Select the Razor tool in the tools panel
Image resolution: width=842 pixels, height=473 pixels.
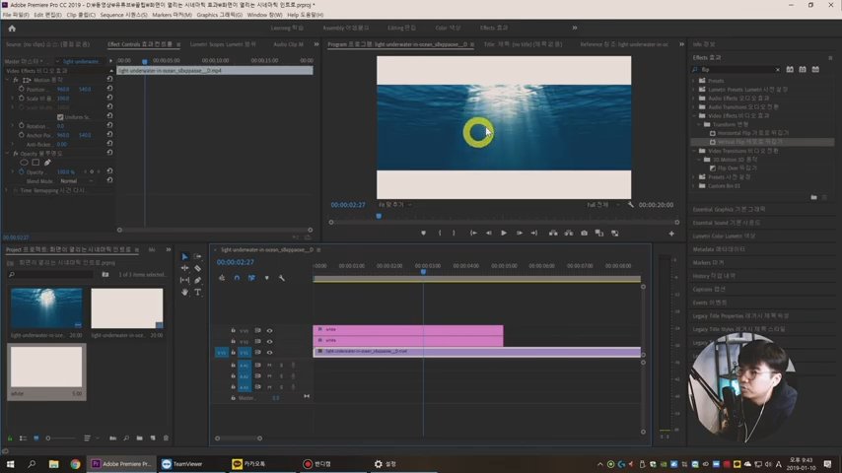click(197, 268)
